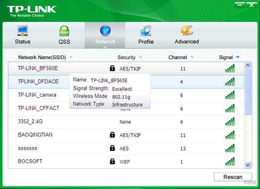The height and width of the screenshot is (189, 260).
Task: Sort by Channel column arrow
Action: click(192, 57)
